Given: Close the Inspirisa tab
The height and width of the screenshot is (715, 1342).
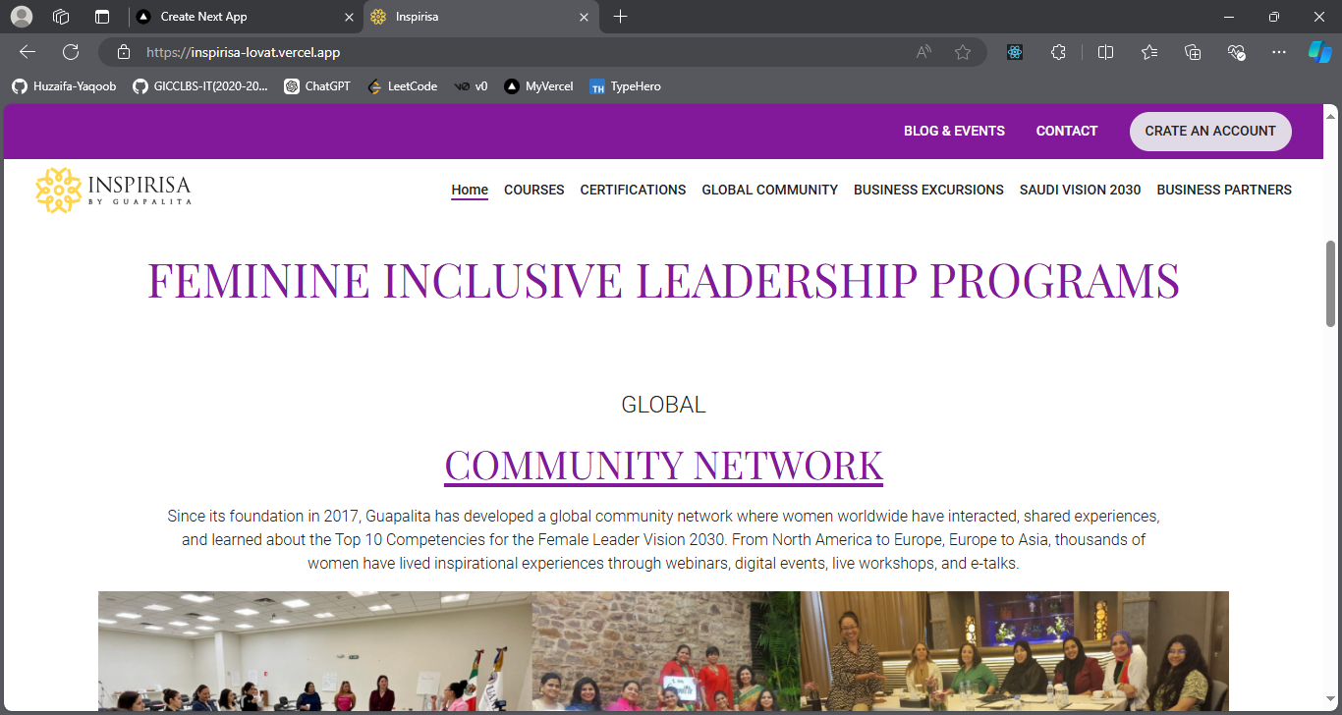Looking at the screenshot, I should [584, 17].
